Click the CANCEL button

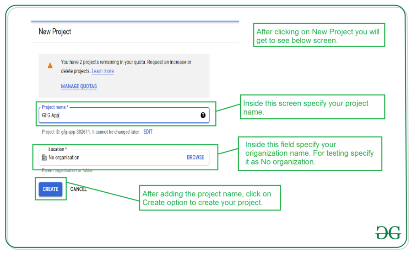78,189
